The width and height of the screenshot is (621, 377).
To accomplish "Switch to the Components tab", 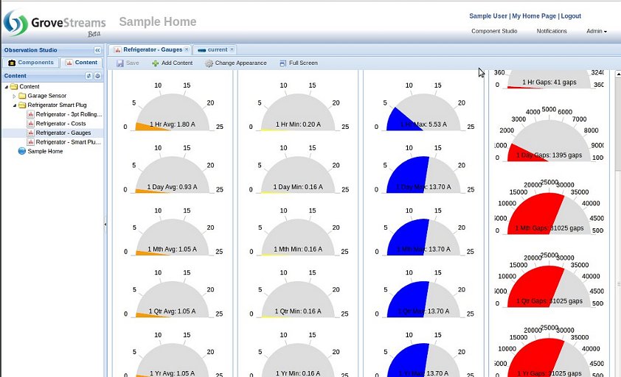I will click(x=31, y=63).
